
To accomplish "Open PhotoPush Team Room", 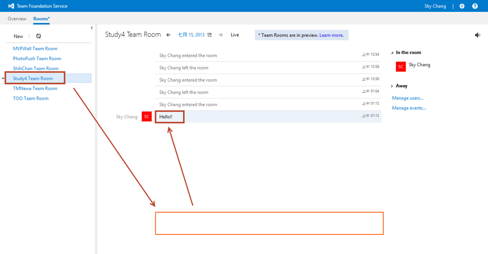I will 37,59.
